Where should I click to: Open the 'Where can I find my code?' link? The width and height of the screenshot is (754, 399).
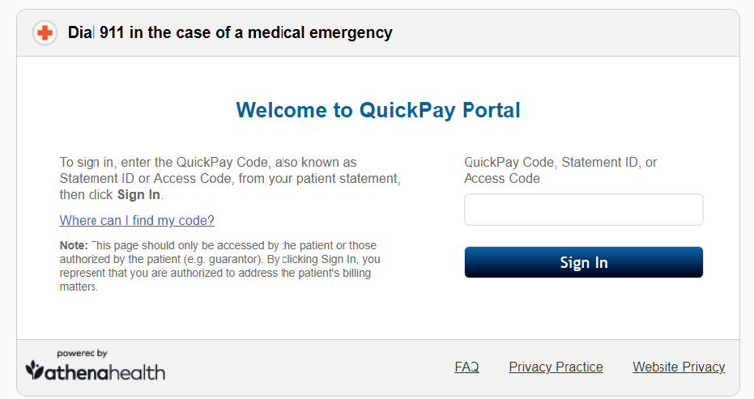[137, 220]
